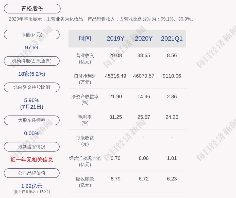The width and height of the screenshot is (236, 198).
Task: Click the 时间 table header
Action: point(85,39)
